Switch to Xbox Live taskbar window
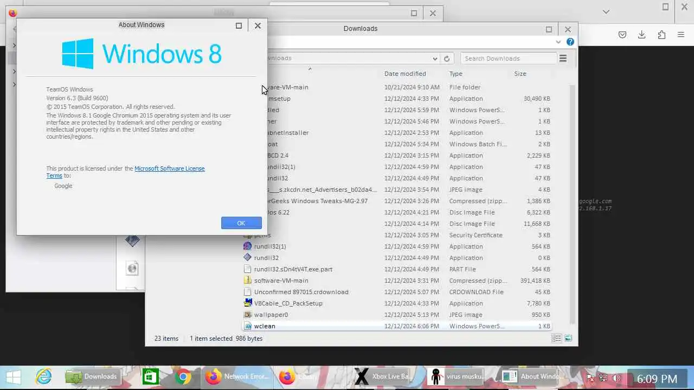This screenshot has width=694, height=390. pos(384,377)
